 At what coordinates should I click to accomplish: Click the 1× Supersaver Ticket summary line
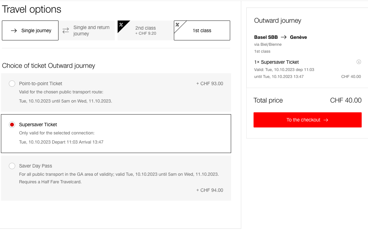pos(276,62)
